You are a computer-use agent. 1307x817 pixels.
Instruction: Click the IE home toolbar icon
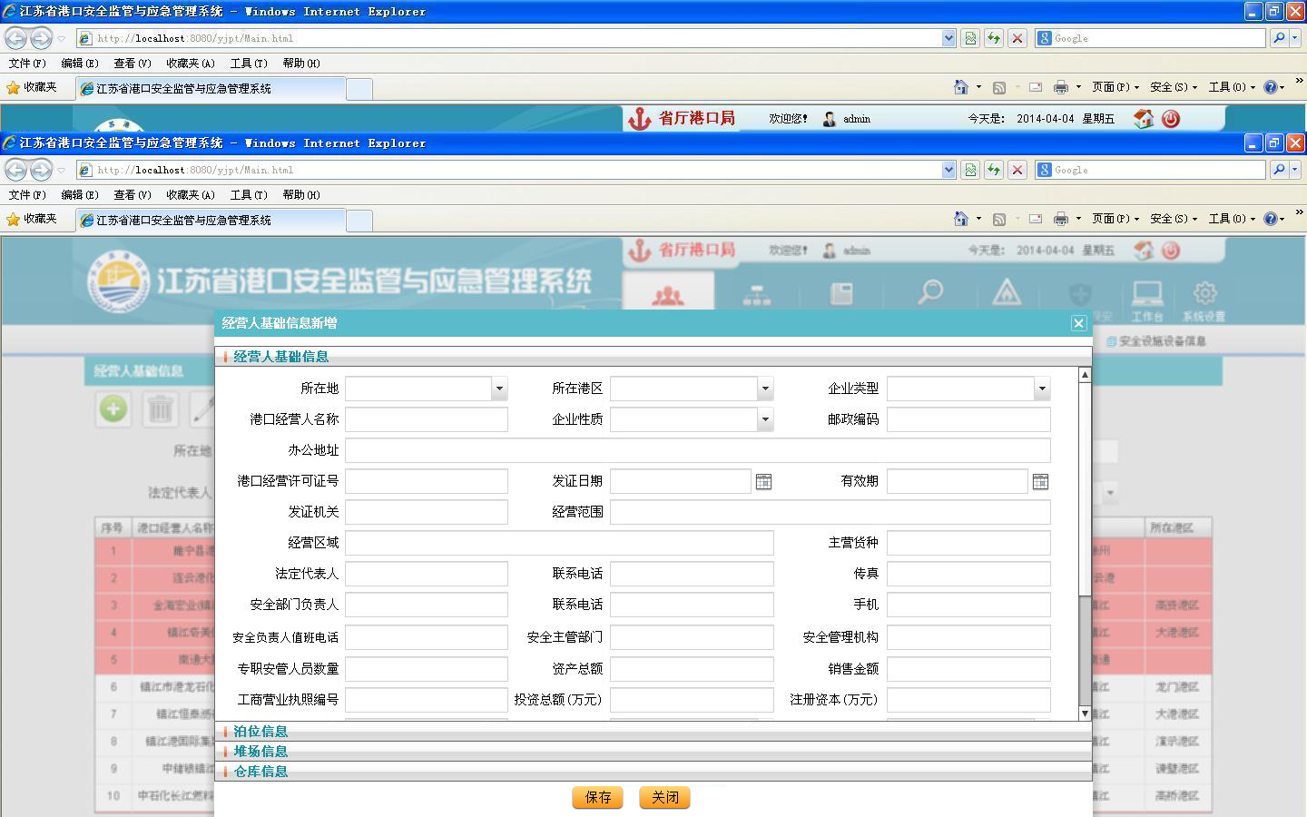click(x=961, y=219)
